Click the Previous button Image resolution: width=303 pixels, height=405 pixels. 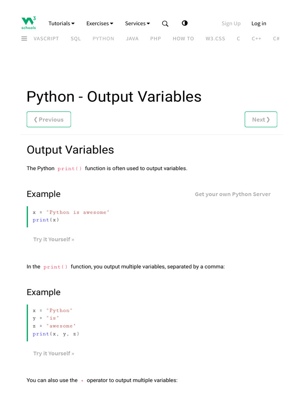tap(49, 119)
